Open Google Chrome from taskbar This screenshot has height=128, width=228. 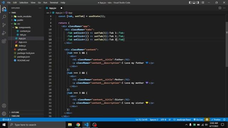point(78,125)
